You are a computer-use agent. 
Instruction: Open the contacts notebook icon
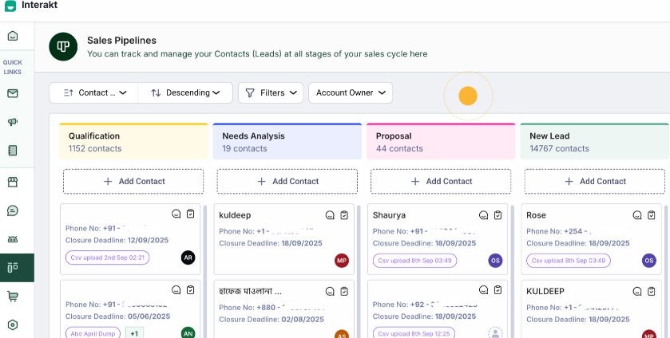pos(13,150)
